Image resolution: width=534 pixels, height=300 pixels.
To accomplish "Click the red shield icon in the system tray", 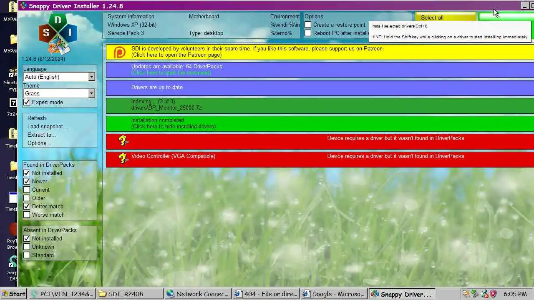I will 493,294.
